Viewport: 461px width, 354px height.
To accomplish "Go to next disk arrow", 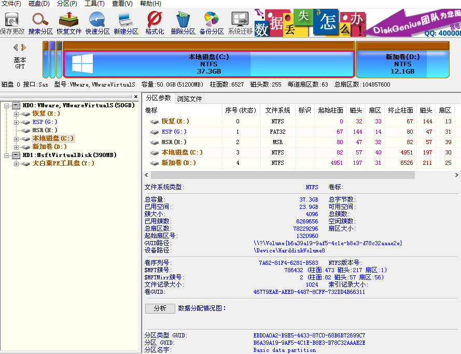I will pyautogui.click(x=23, y=47).
